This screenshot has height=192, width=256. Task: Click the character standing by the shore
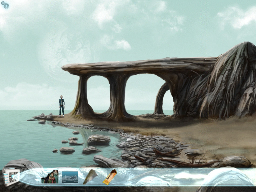pyautogui.click(x=61, y=106)
